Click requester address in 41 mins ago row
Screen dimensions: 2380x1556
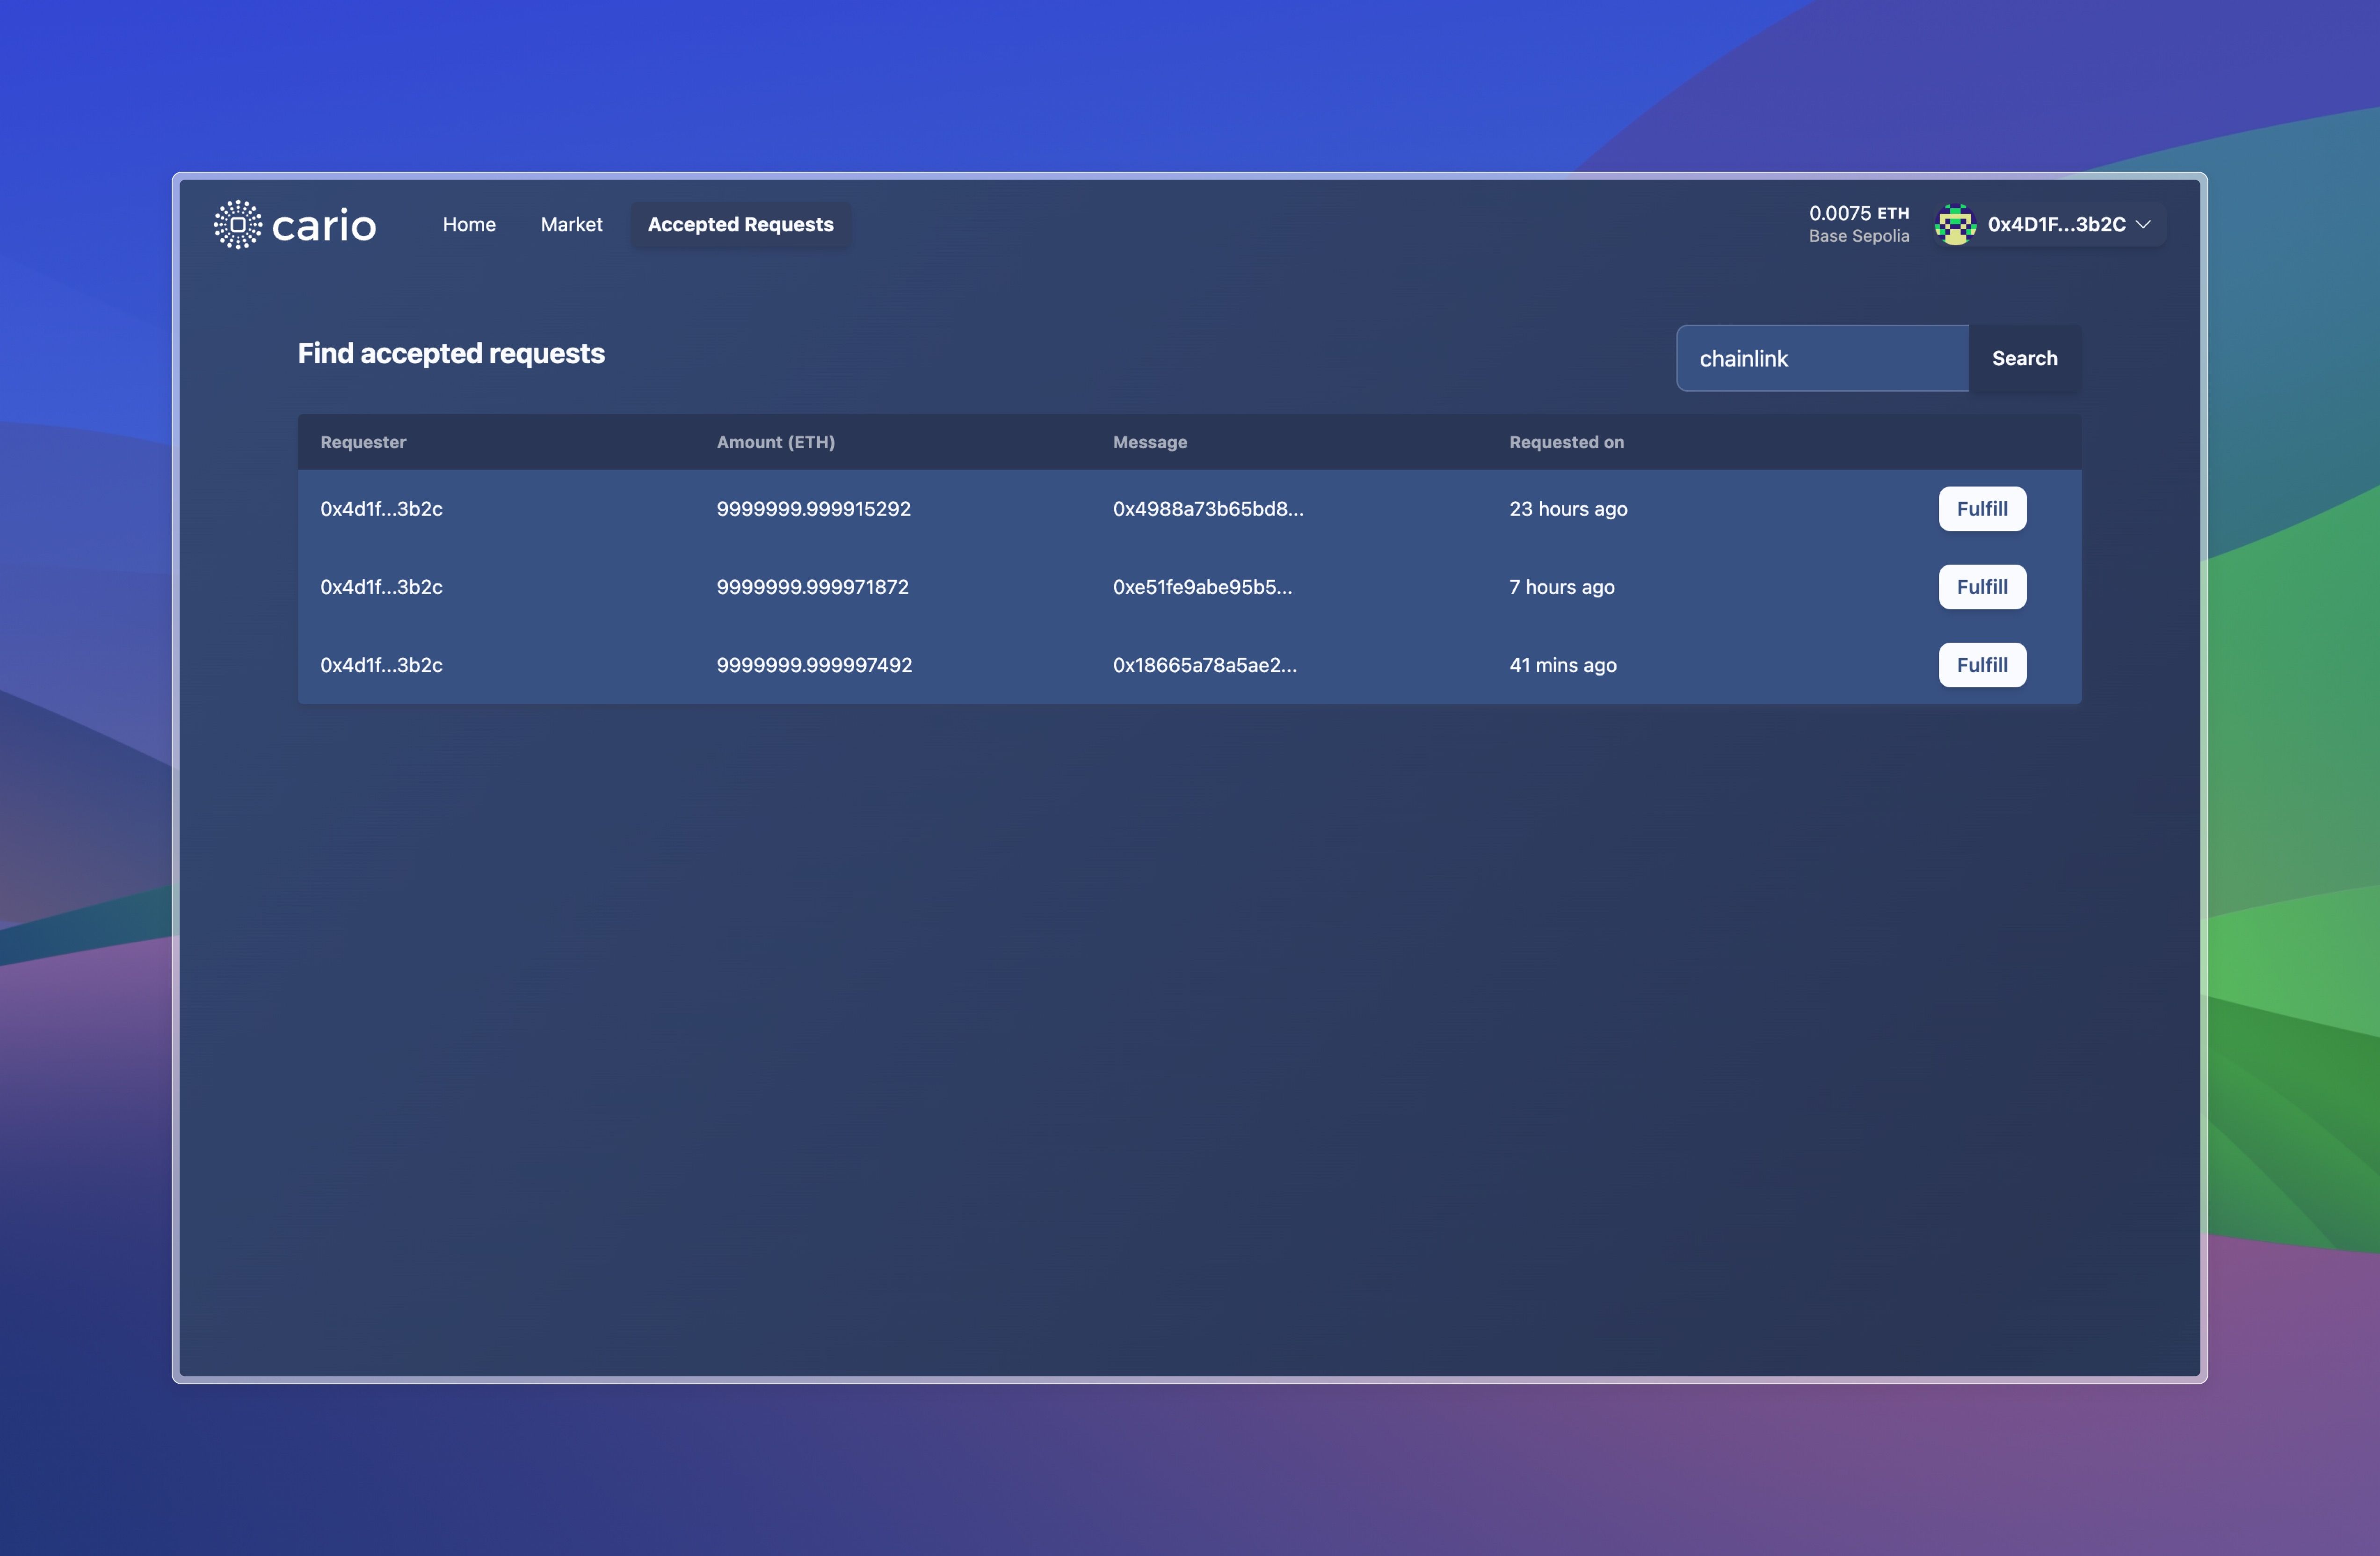(x=381, y=664)
